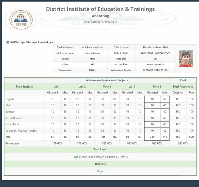Click English Term 2 obtained marks 40
This screenshot has height=187, width=199.
[x=152, y=99]
